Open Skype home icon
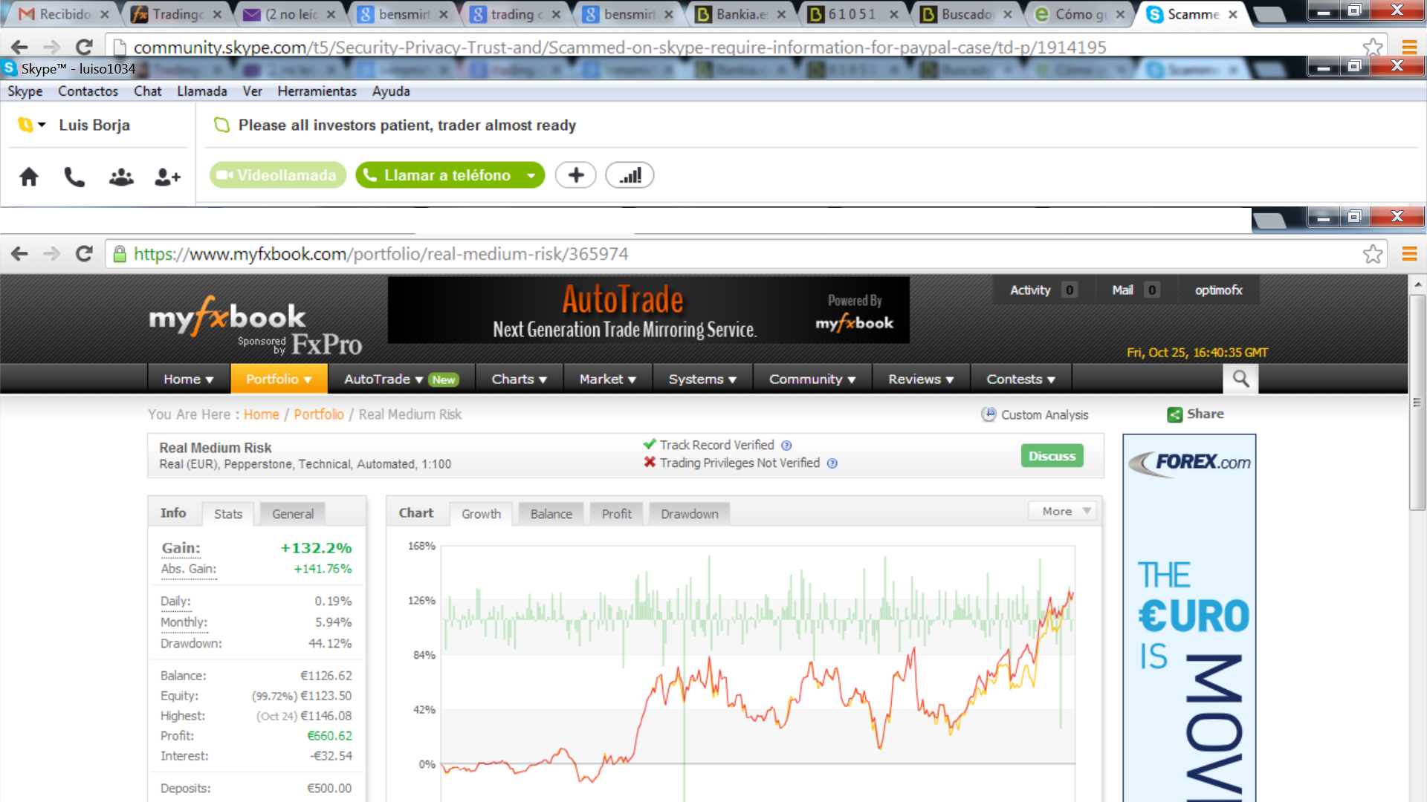 pos(29,177)
